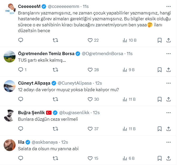This screenshot has height=165, width=180.
Task: Like Cüneyt Alipaşa's tweet
Action: (90, 99)
